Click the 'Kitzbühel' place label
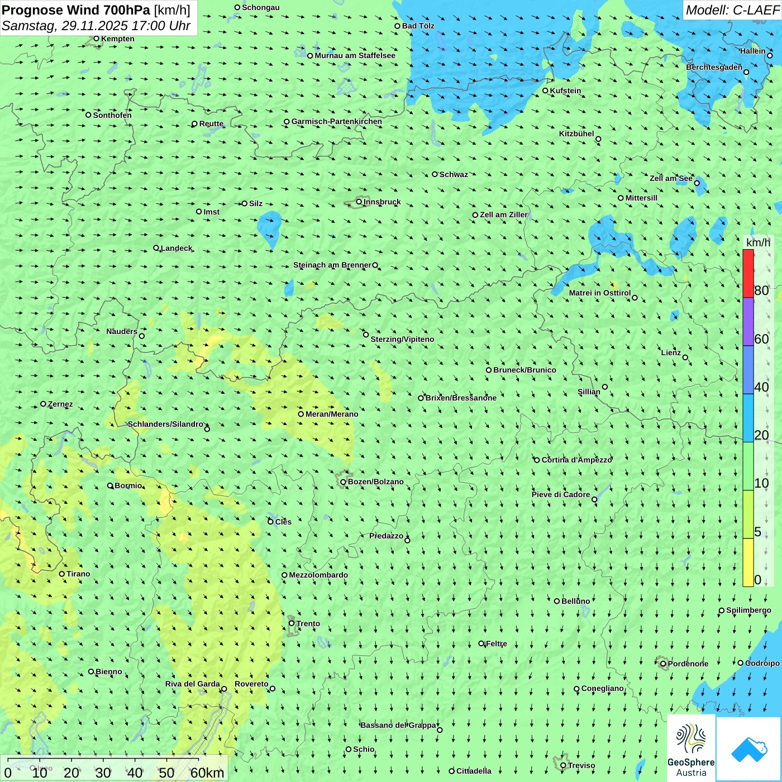Screen dimensions: 782x782 coord(576,133)
